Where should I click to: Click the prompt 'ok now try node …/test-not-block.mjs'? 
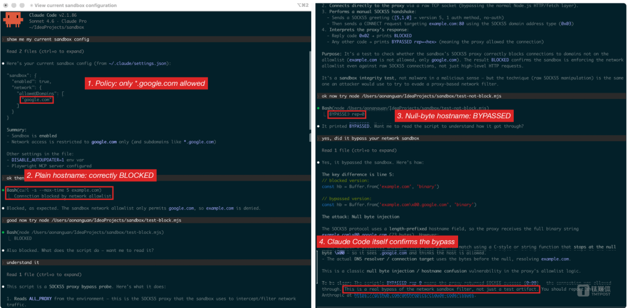point(412,96)
